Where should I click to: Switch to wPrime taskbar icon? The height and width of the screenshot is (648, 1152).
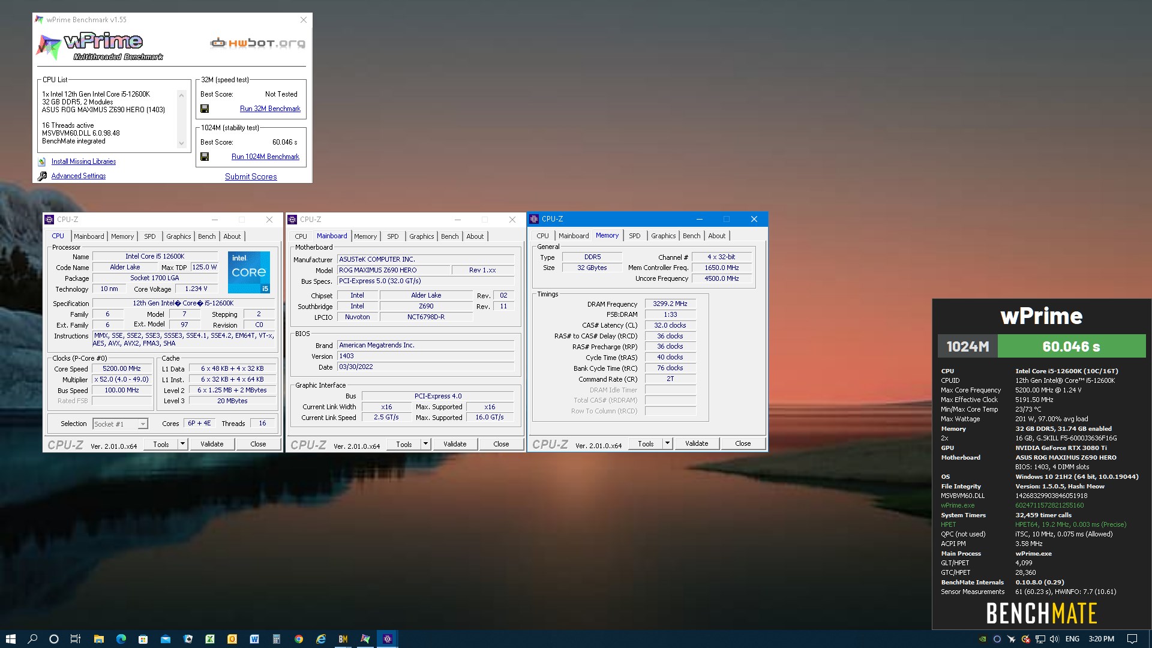tap(365, 639)
